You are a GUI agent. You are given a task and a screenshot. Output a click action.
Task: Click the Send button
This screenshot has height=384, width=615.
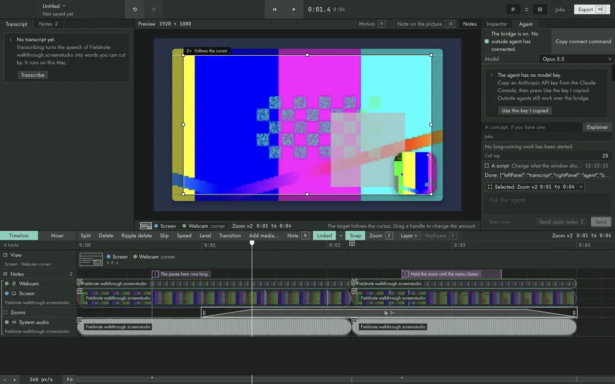(x=601, y=222)
